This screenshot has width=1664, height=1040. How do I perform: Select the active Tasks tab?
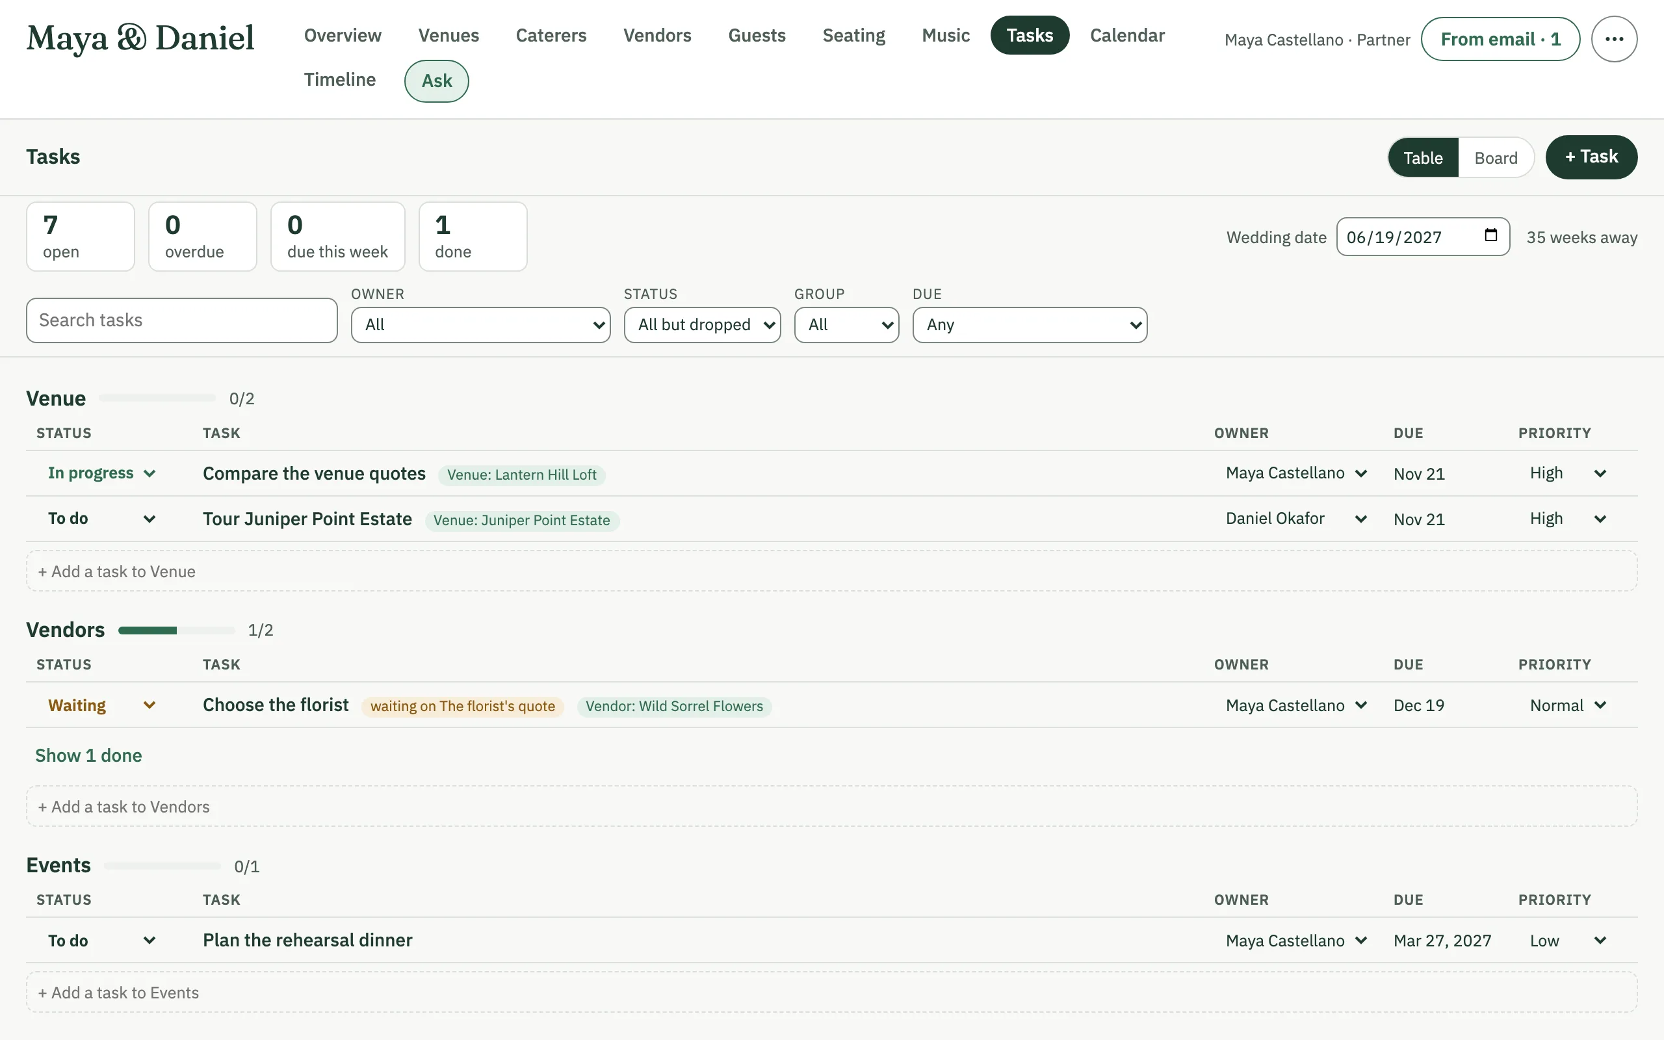[1030, 35]
